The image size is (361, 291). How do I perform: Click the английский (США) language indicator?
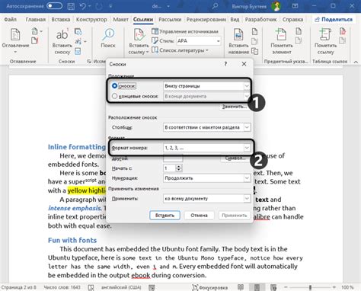click(121, 287)
